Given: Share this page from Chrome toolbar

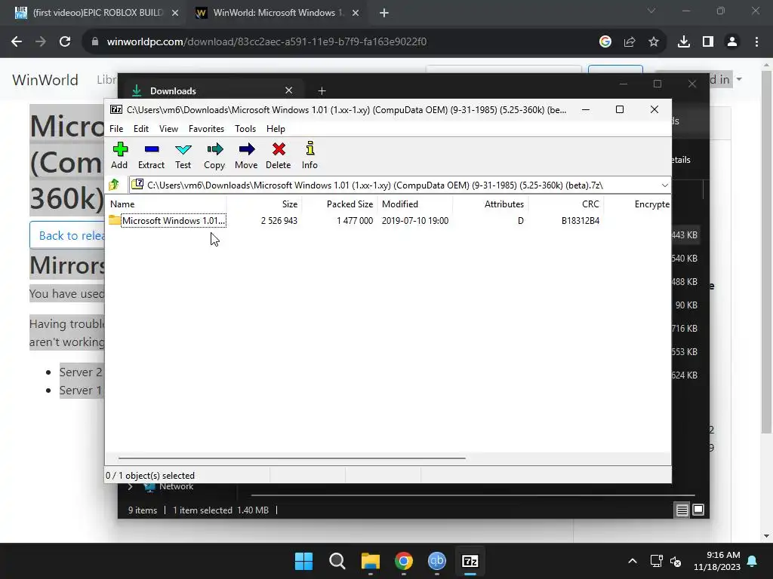Looking at the screenshot, I should point(629,41).
